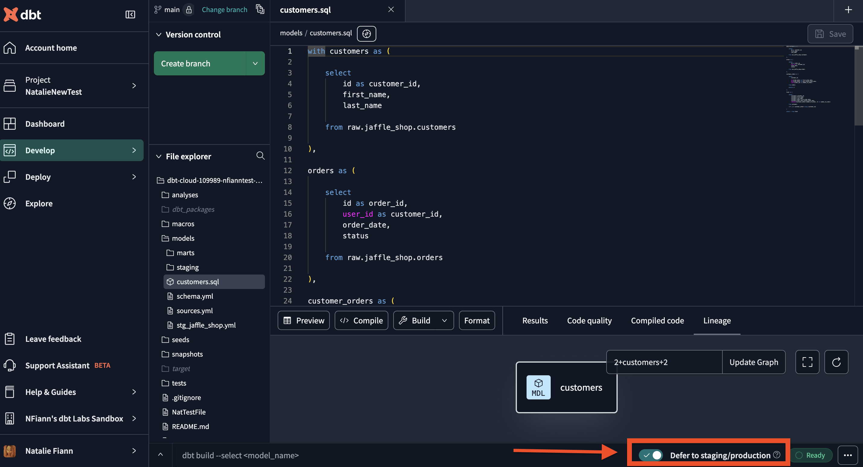Click the Save button
This screenshot has height=467, width=863.
click(830, 34)
